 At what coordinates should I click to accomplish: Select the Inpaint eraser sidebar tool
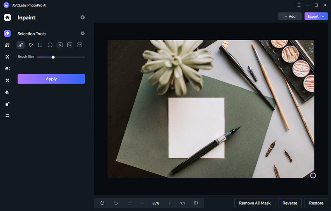click(7, 34)
